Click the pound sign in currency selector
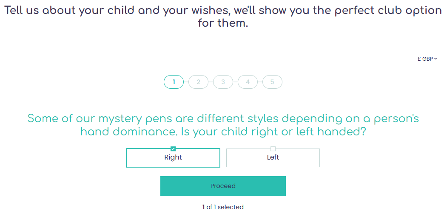 click(419, 59)
